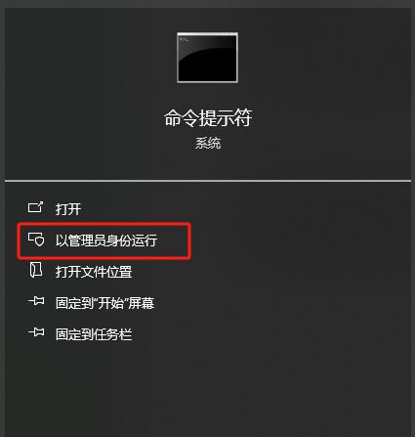Click the title bar of the console thumbnail
This screenshot has width=415, height=437.
(207, 34)
